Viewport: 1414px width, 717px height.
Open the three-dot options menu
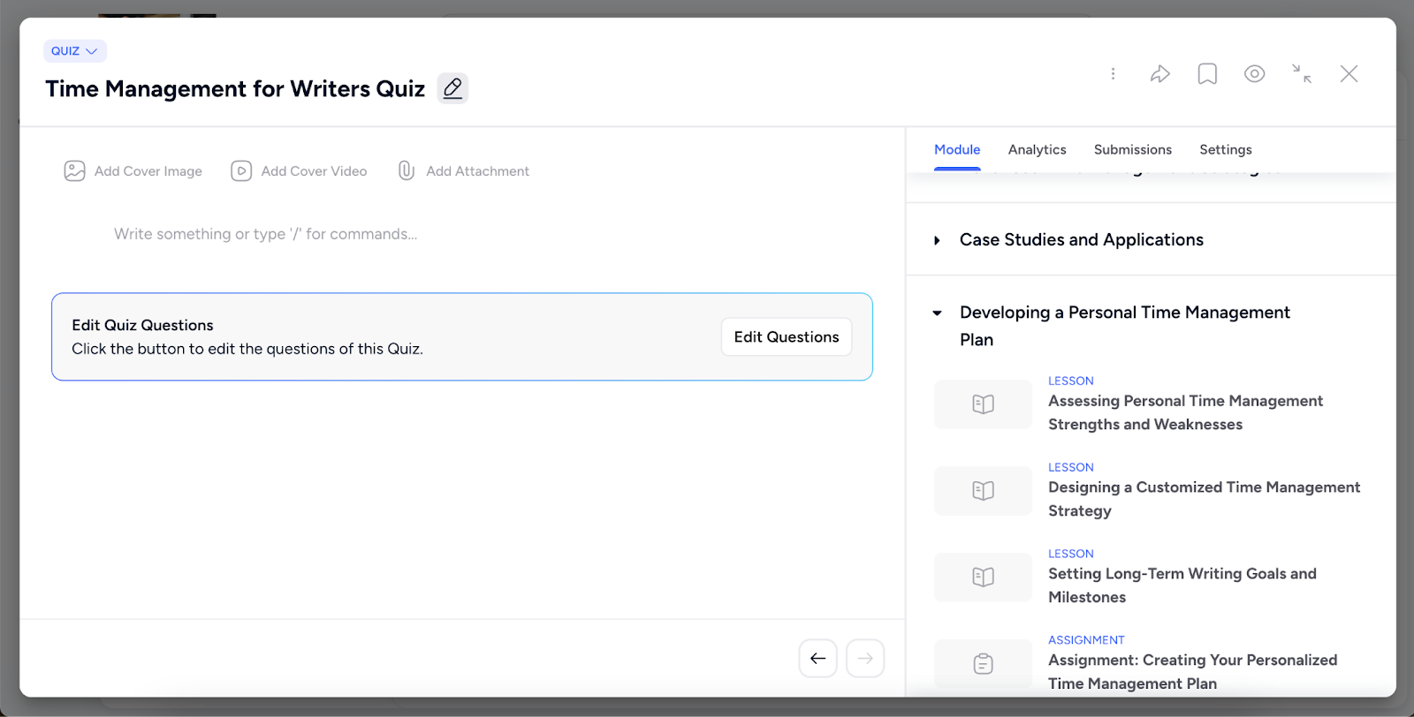1113,73
